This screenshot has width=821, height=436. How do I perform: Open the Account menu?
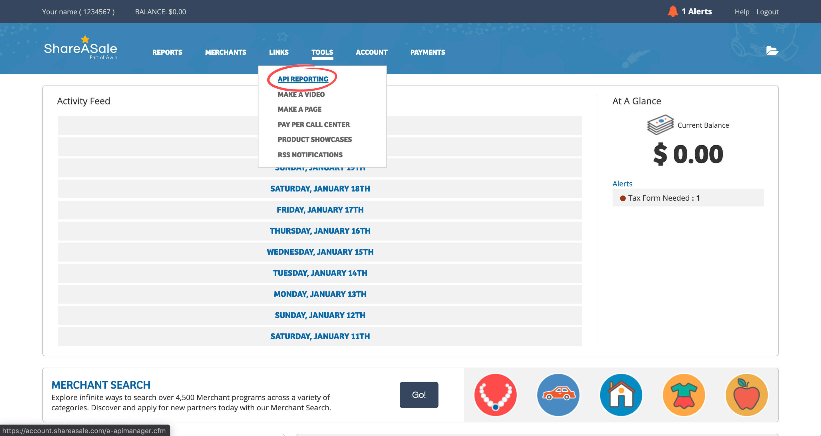click(x=372, y=52)
